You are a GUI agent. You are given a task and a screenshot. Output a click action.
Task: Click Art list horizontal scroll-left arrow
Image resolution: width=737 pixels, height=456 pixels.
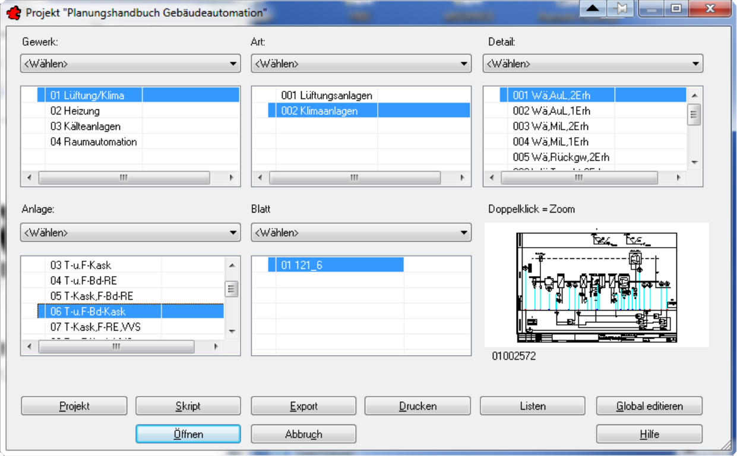260,177
